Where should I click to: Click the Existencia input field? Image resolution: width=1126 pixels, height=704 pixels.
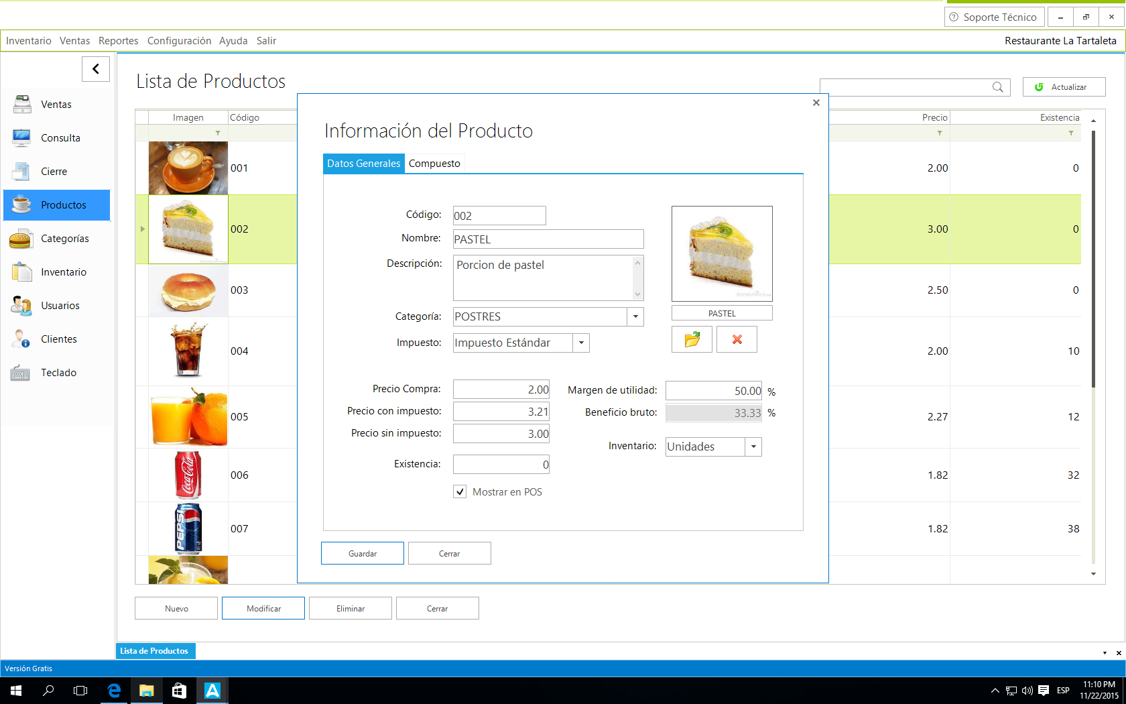coord(501,465)
